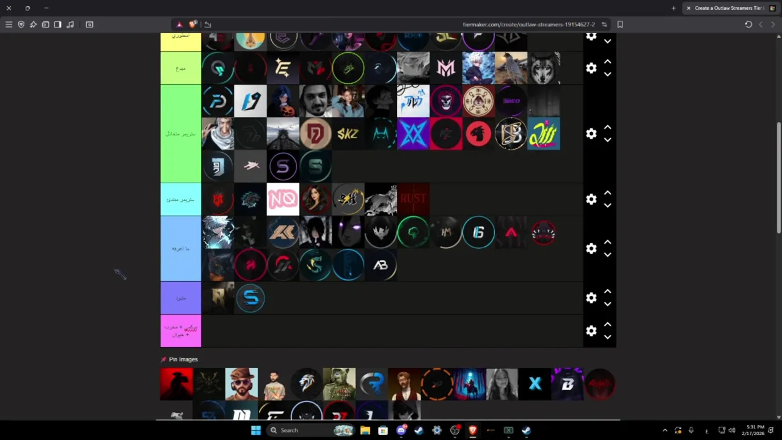Open site settings tune icon beside URL
The height and width of the screenshot is (440, 782).
pyautogui.click(x=604, y=24)
